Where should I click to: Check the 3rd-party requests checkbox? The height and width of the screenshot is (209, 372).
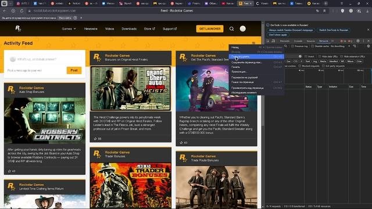(323, 66)
